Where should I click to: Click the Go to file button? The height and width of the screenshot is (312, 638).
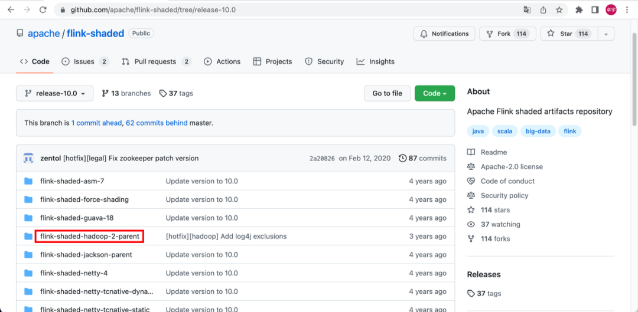pos(387,93)
